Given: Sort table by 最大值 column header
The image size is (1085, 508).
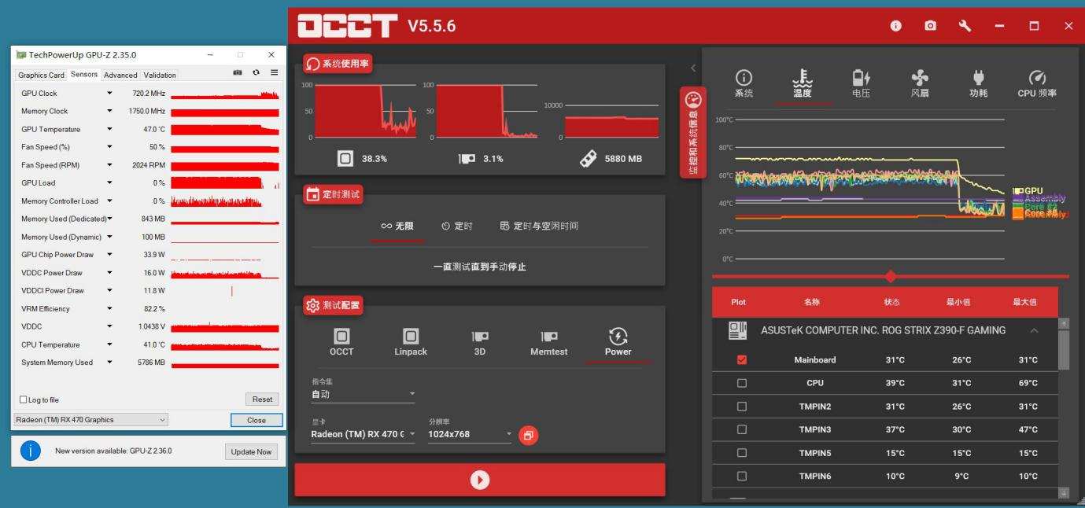Looking at the screenshot, I should pos(1024,302).
